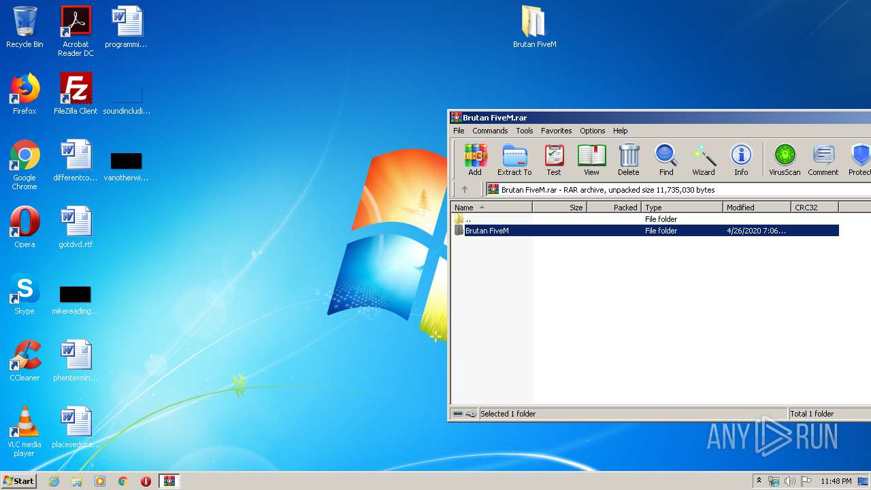Sort by the Modified column header

click(x=757, y=208)
